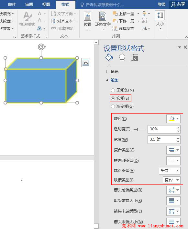Select the Solid line (实线) radio button
Screen dimensions: 188x229
pos(113,98)
